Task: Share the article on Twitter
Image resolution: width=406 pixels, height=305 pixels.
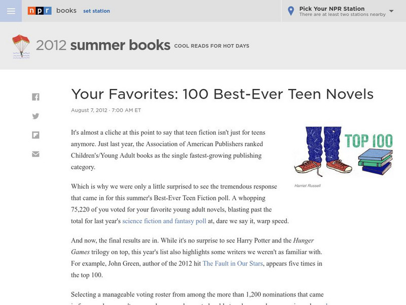Action: (x=36, y=116)
